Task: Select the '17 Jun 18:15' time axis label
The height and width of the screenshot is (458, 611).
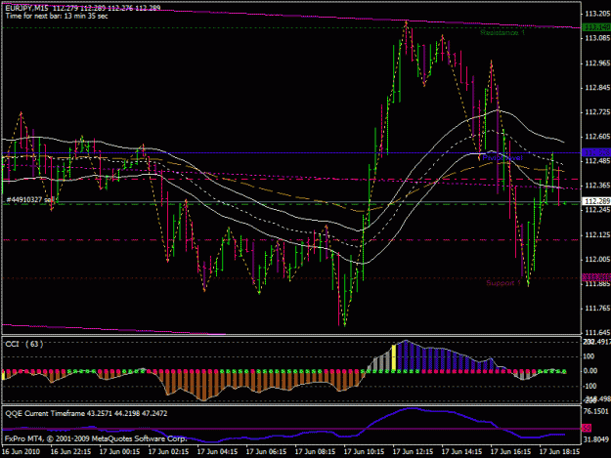Action: pos(559,451)
